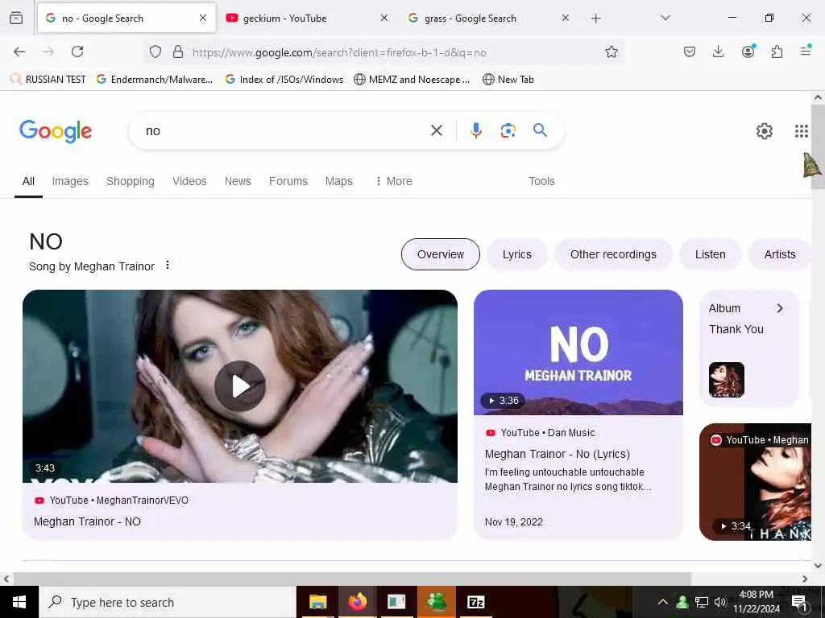This screenshot has height=618, width=825.
Task: Open the tracking protection shield icon
Action: [x=155, y=51]
